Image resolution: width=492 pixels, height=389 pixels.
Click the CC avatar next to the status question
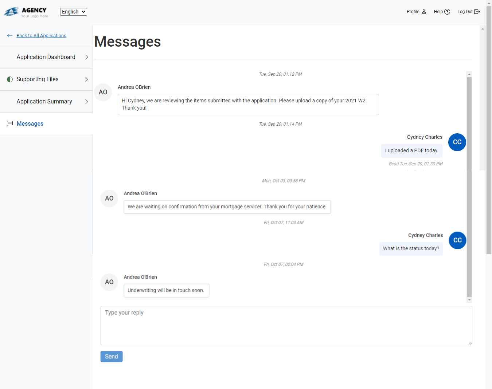(457, 240)
